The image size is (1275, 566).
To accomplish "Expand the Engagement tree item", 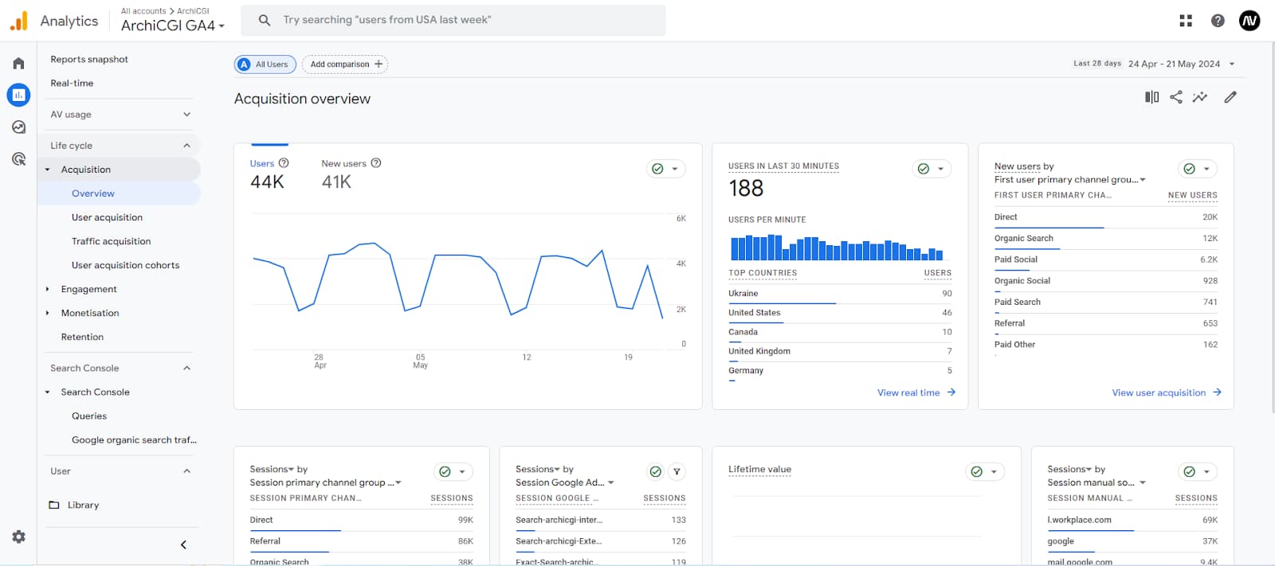I will (x=48, y=290).
